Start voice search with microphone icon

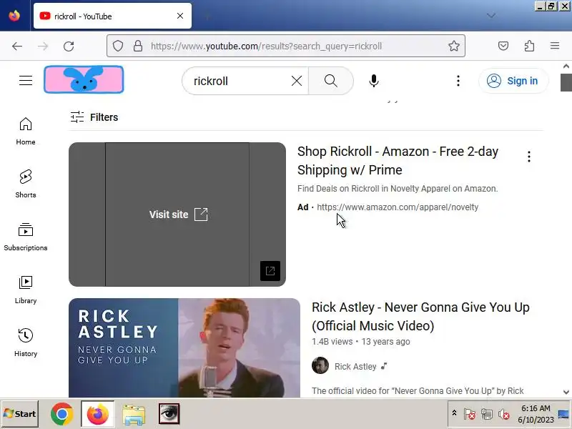pyautogui.click(x=373, y=81)
